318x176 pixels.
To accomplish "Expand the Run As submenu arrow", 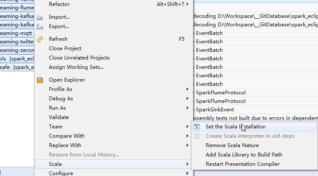I will click(187, 108).
